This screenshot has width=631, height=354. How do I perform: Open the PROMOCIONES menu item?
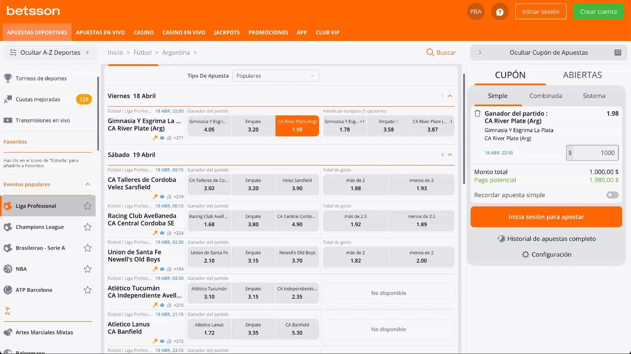pyautogui.click(x=268, y=32)
